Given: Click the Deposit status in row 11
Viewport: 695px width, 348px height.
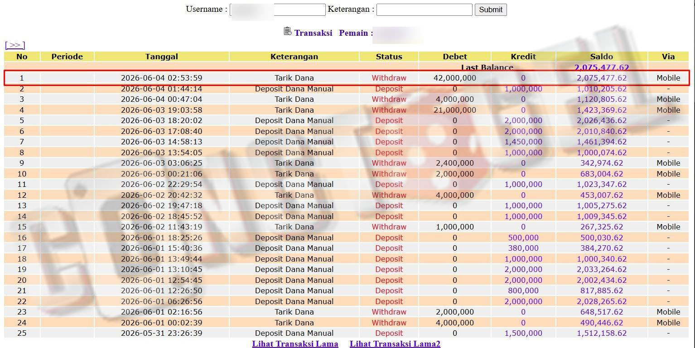Looking at the screenshot, I should point(389,184).
